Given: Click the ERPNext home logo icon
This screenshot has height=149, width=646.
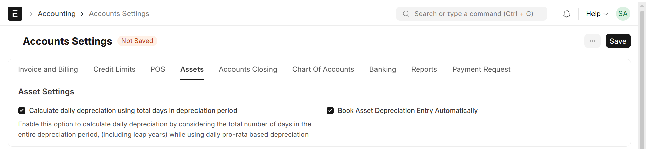Looking at the screenshot, I should click(x=15, y=14).
